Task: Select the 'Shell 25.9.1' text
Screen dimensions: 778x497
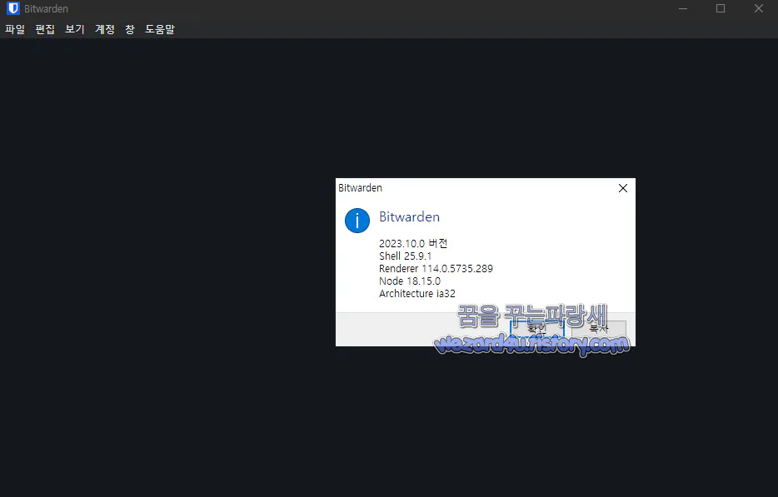Action: 406,256
